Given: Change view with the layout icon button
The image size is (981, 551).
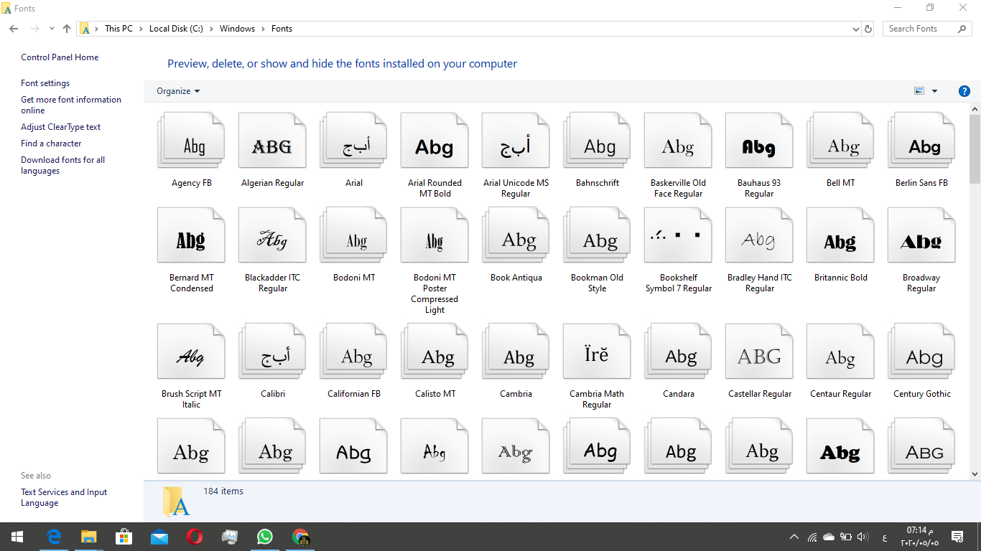Looking at the screenshot, I should 919,91.
